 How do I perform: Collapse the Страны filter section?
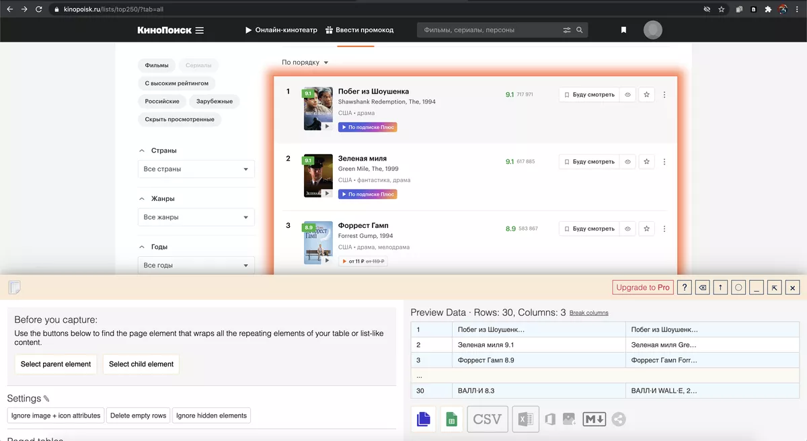pyautogui.click(x=158, y=151)
